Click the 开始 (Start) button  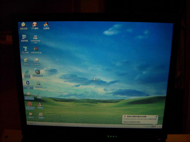coord(30,124)
